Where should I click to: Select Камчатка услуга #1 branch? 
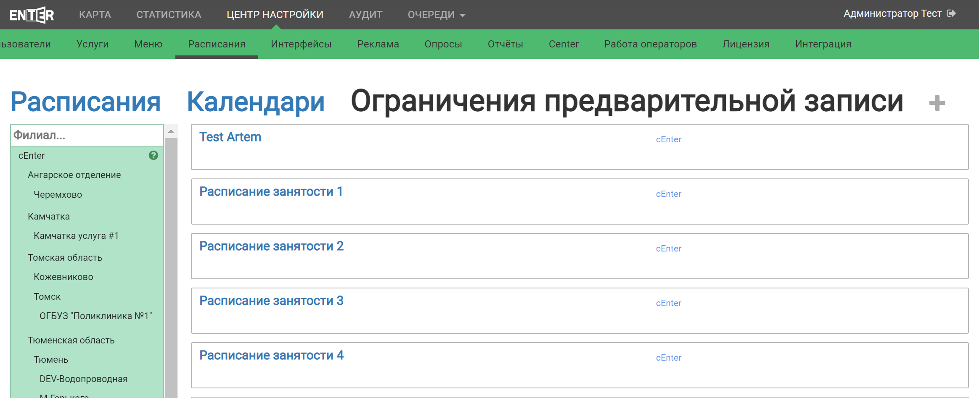[76, 236]
